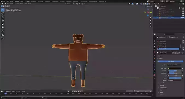Click the pan view hand icon

[x=151, y=21]
